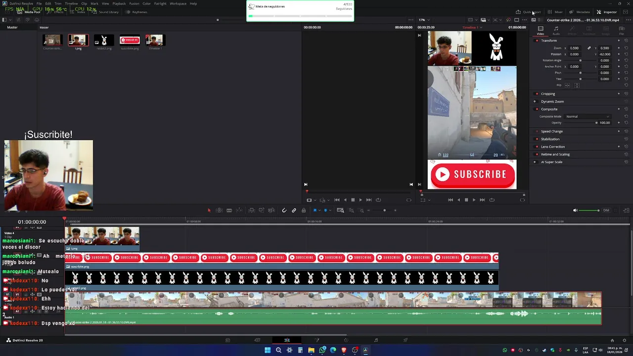The height and width of the screenshot is (356, 633).
Task: Click the Flip vertical icon
Action: click(x=577, y=85)
